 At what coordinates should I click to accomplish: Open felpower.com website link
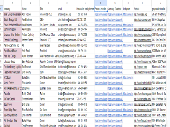coord(140,67)
